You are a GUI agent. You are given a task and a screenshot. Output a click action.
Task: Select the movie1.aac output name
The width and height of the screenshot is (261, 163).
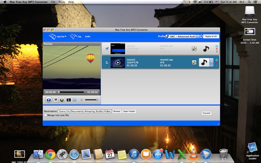click(167, 46)
